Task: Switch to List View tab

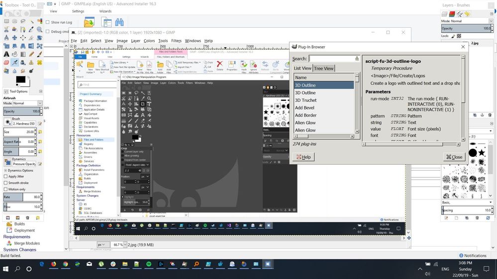Action: (x=302, y=68)
